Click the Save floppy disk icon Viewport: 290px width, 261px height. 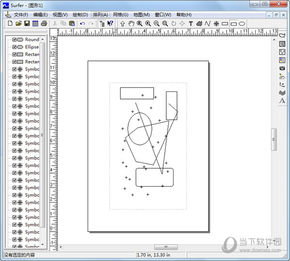click(x=27, y=23)
